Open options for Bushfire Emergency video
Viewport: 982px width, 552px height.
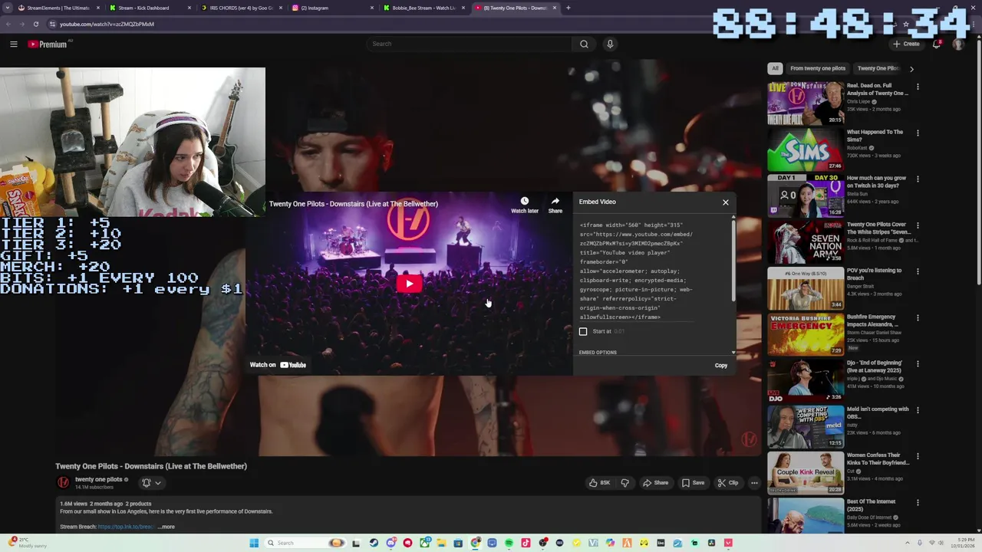(x=918, y=318)
